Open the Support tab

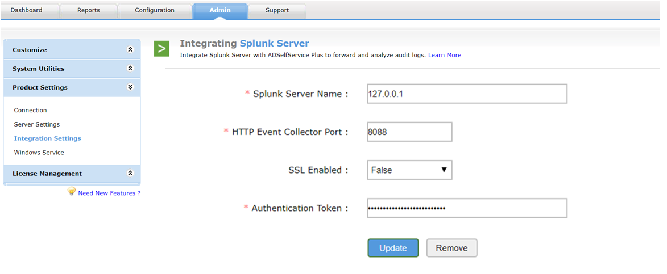(277, 11)
